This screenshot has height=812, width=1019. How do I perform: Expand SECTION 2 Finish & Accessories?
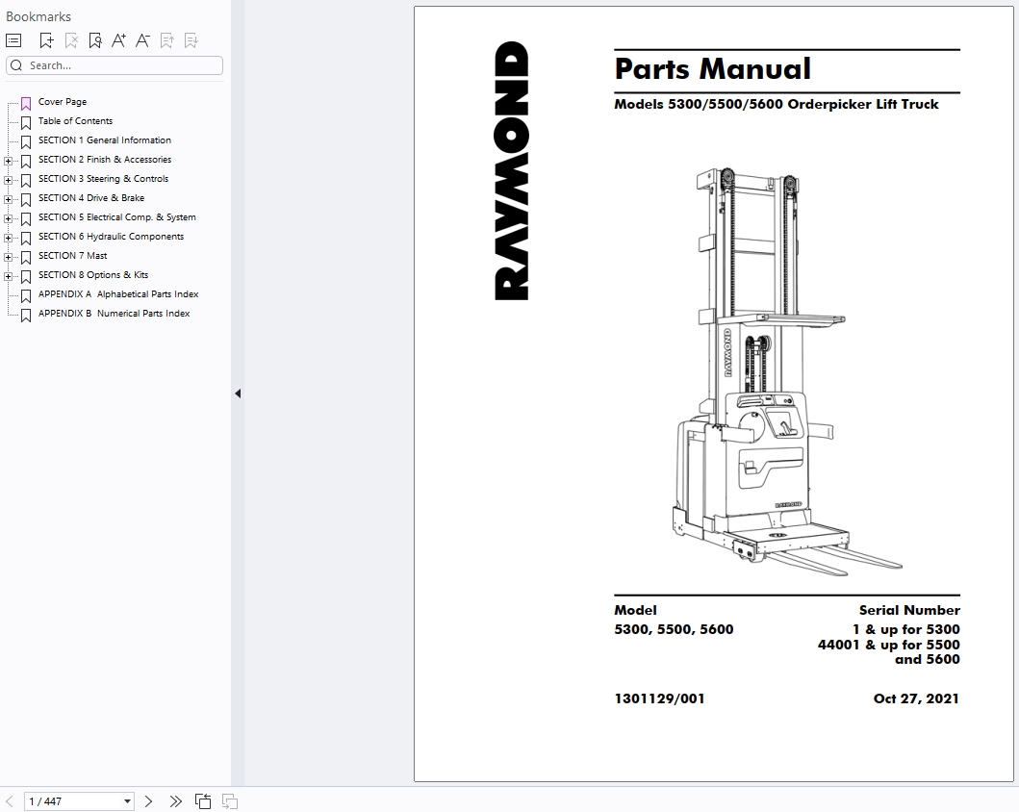(10, 160)
